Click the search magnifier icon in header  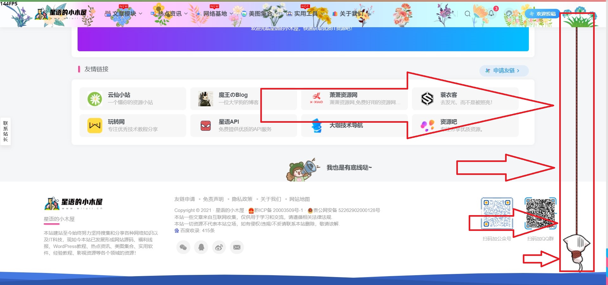(x=467, y=14)
